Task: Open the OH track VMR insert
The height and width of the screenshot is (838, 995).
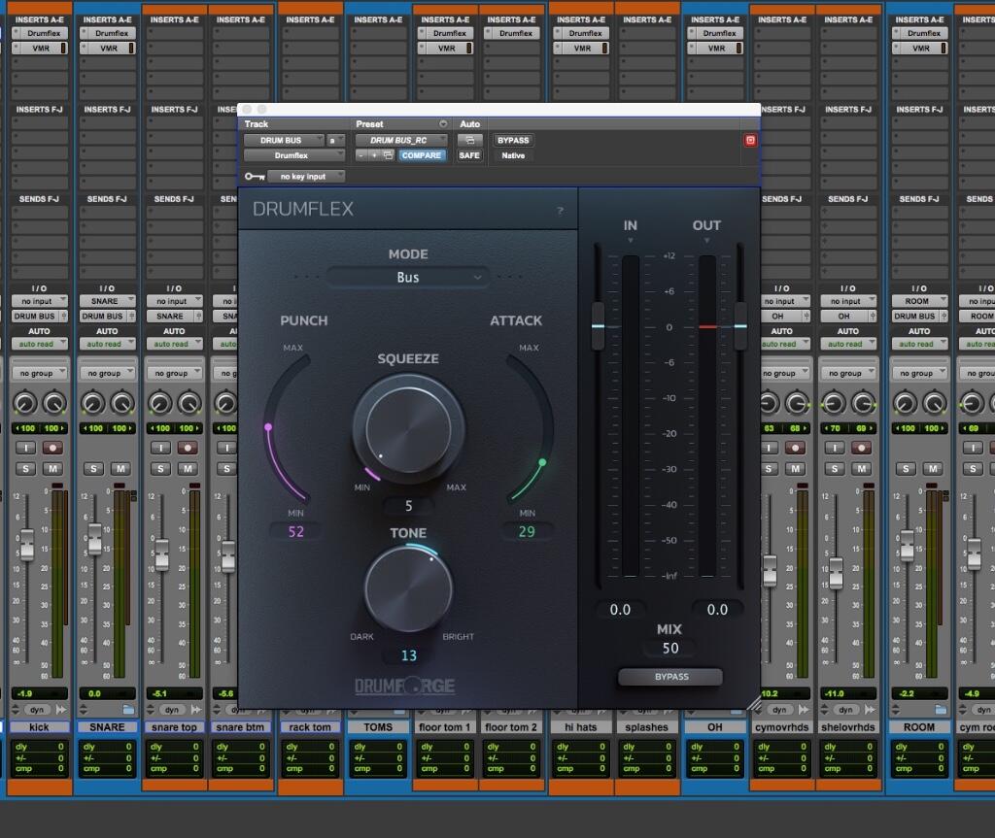Action: [716, 49]
